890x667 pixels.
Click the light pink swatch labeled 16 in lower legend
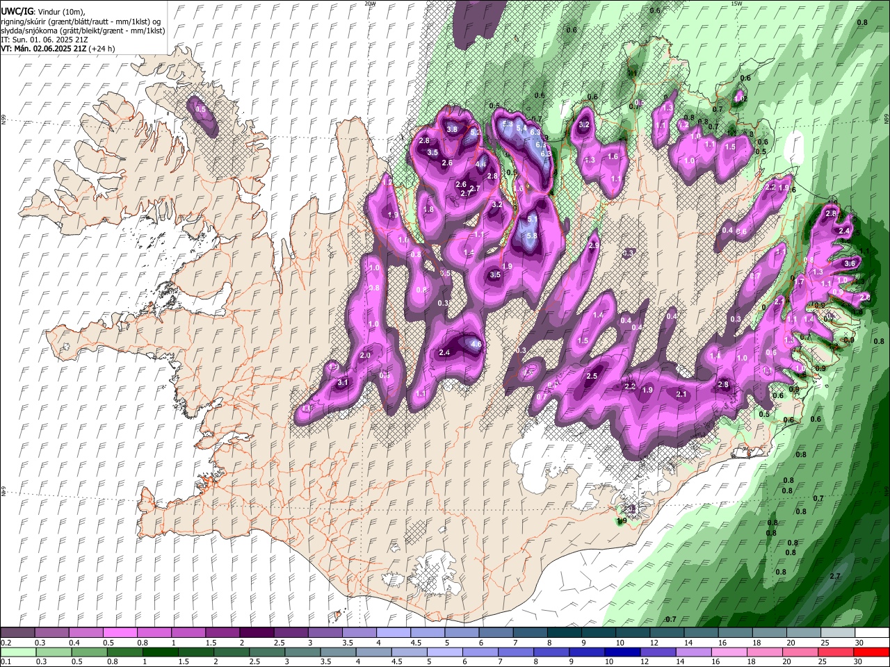coord(729,652)
